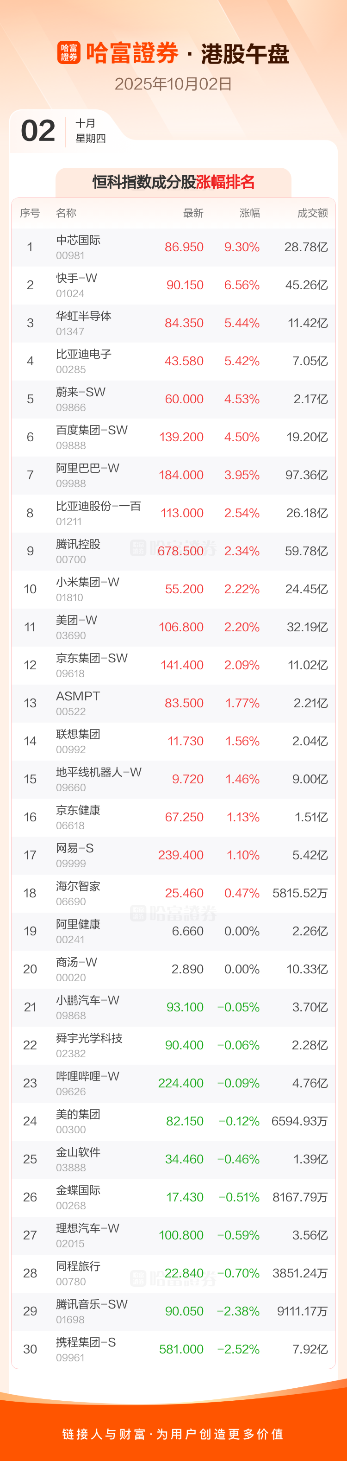Click 哔哩哔哩-W change value -0.09%
The width and height of the screenshot is (347, 1461).
coord(238,1083)
